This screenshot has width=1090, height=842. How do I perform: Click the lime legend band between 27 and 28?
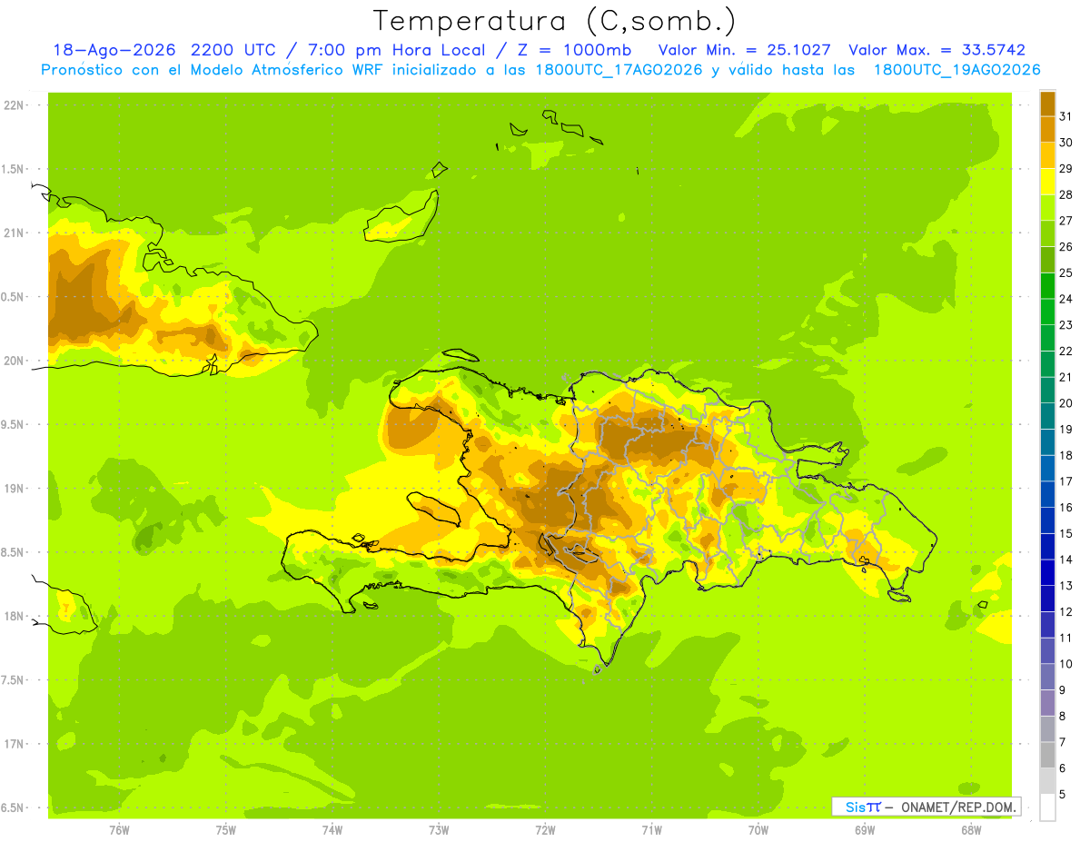pyautogui.click(x=1047, y=207)
